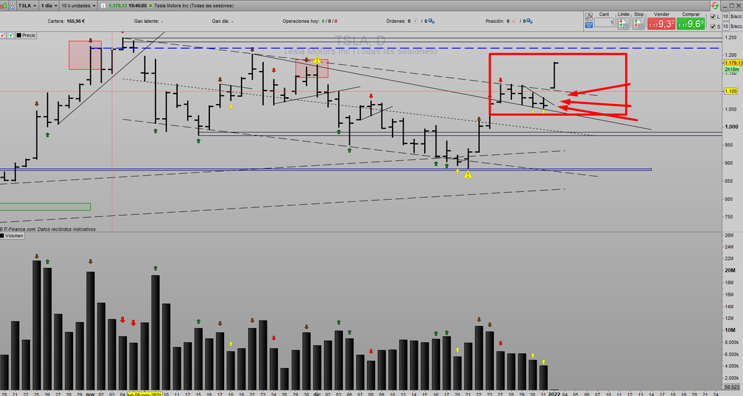
Task: Click the tallest volume bar near date 25
Action: 37,325
